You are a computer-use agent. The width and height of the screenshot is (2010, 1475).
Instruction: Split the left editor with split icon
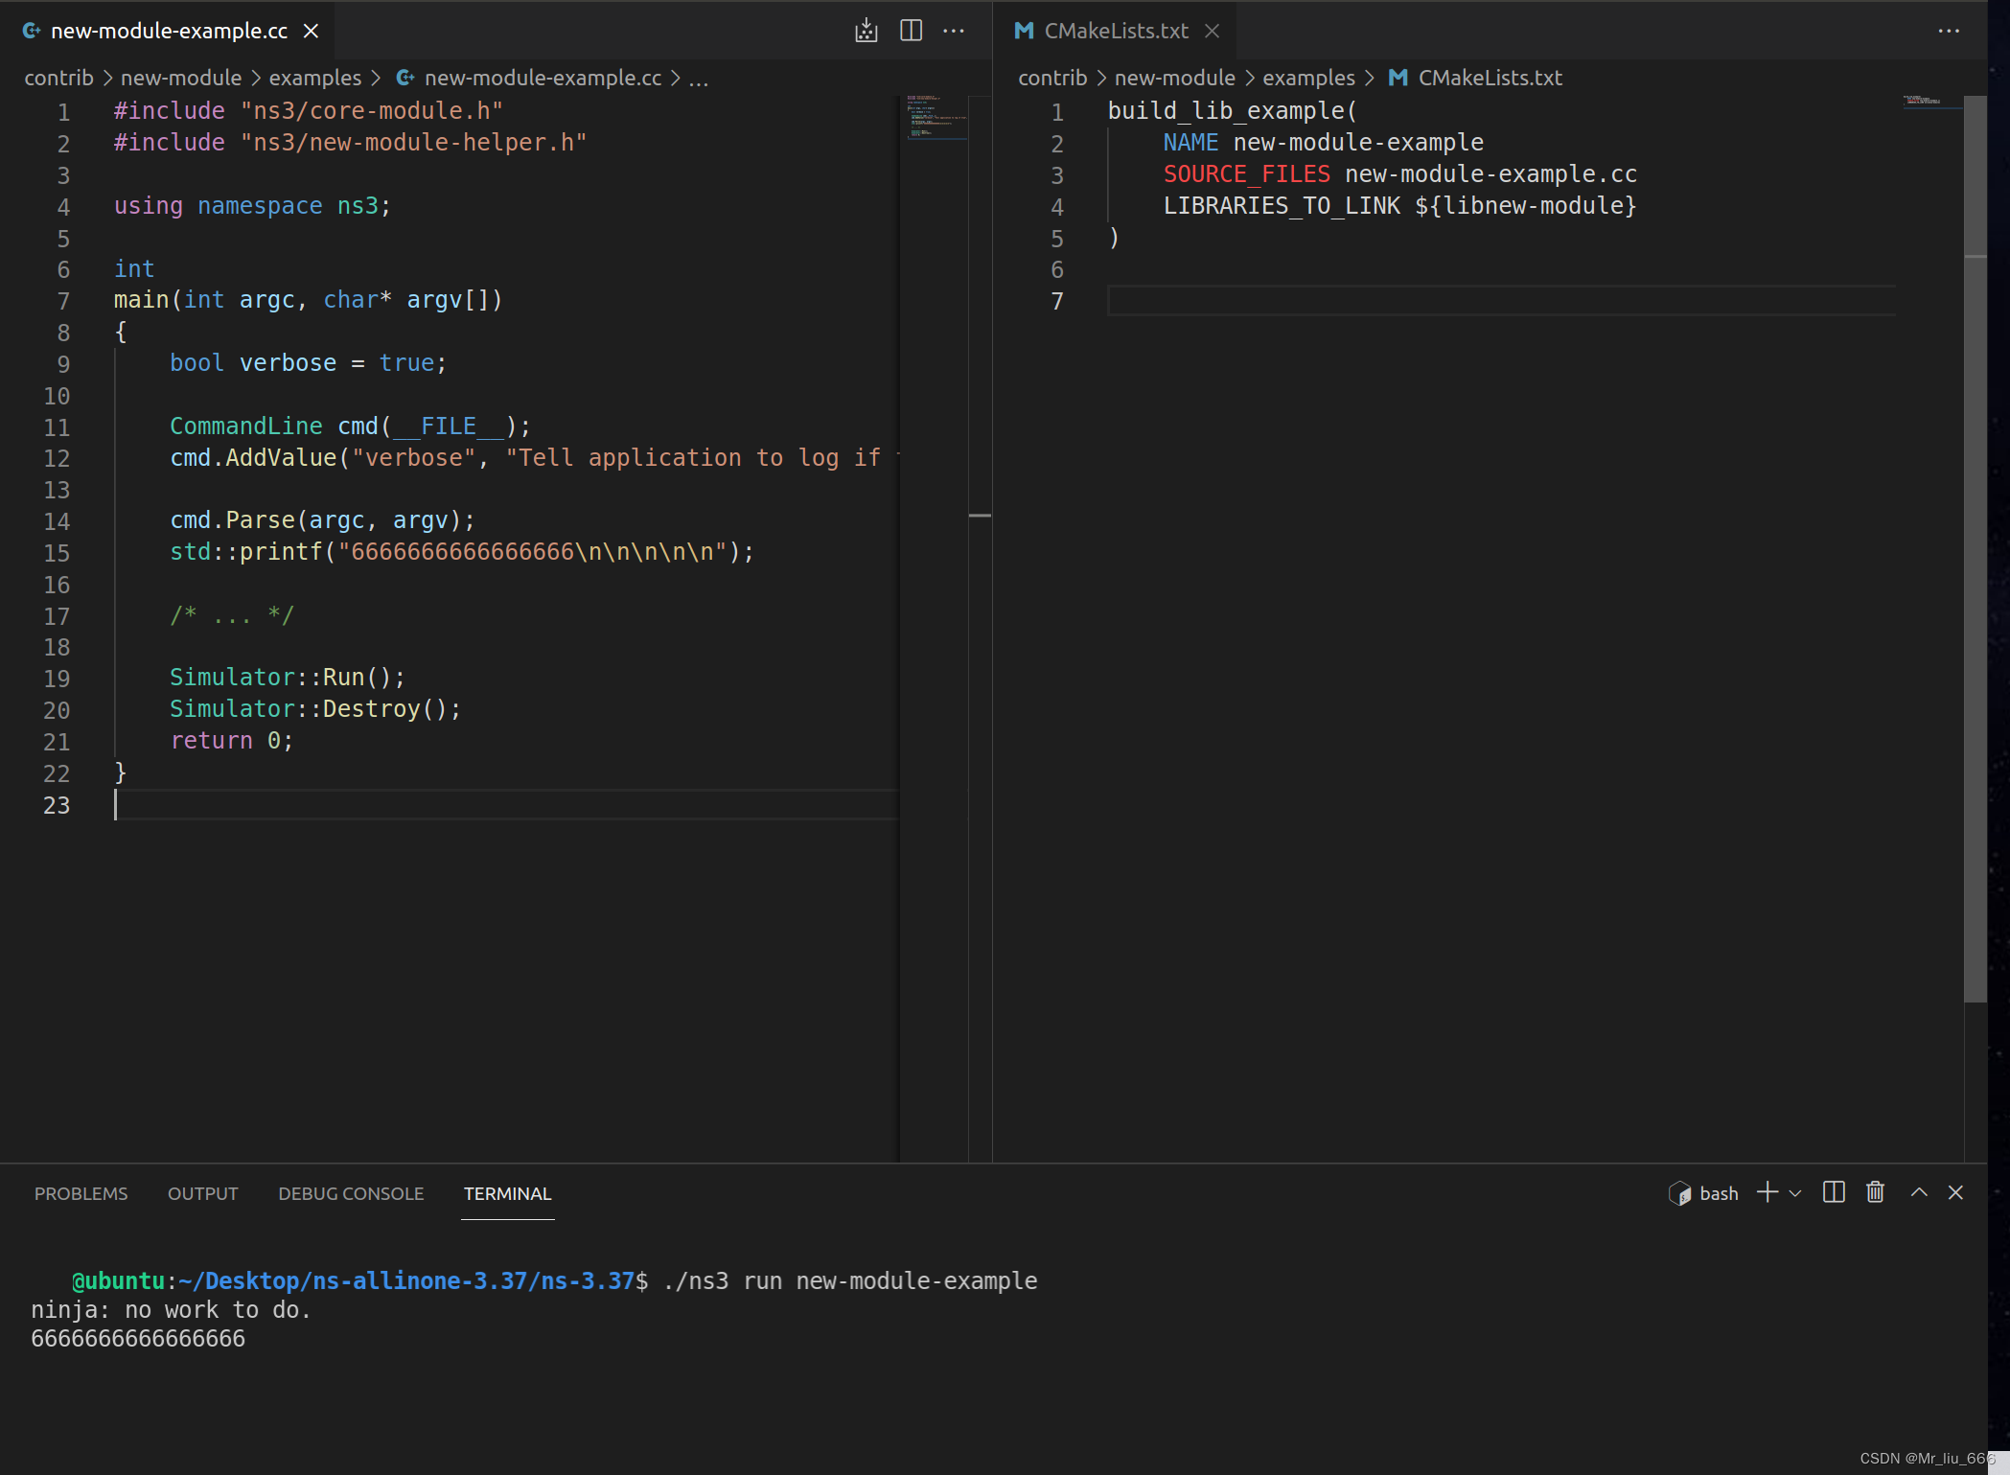point(911,31)
